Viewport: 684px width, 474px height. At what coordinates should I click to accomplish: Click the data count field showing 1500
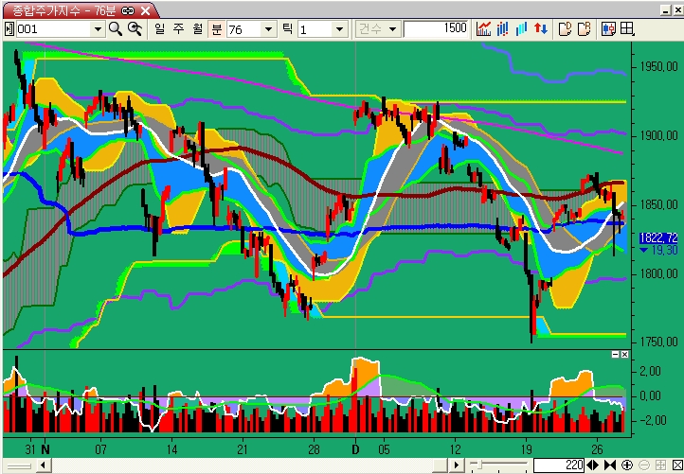(x=436, y=29)
